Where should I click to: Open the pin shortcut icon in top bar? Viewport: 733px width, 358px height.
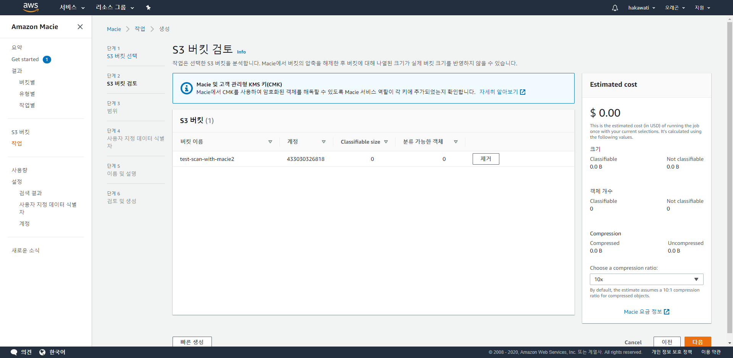pos(149,8)
